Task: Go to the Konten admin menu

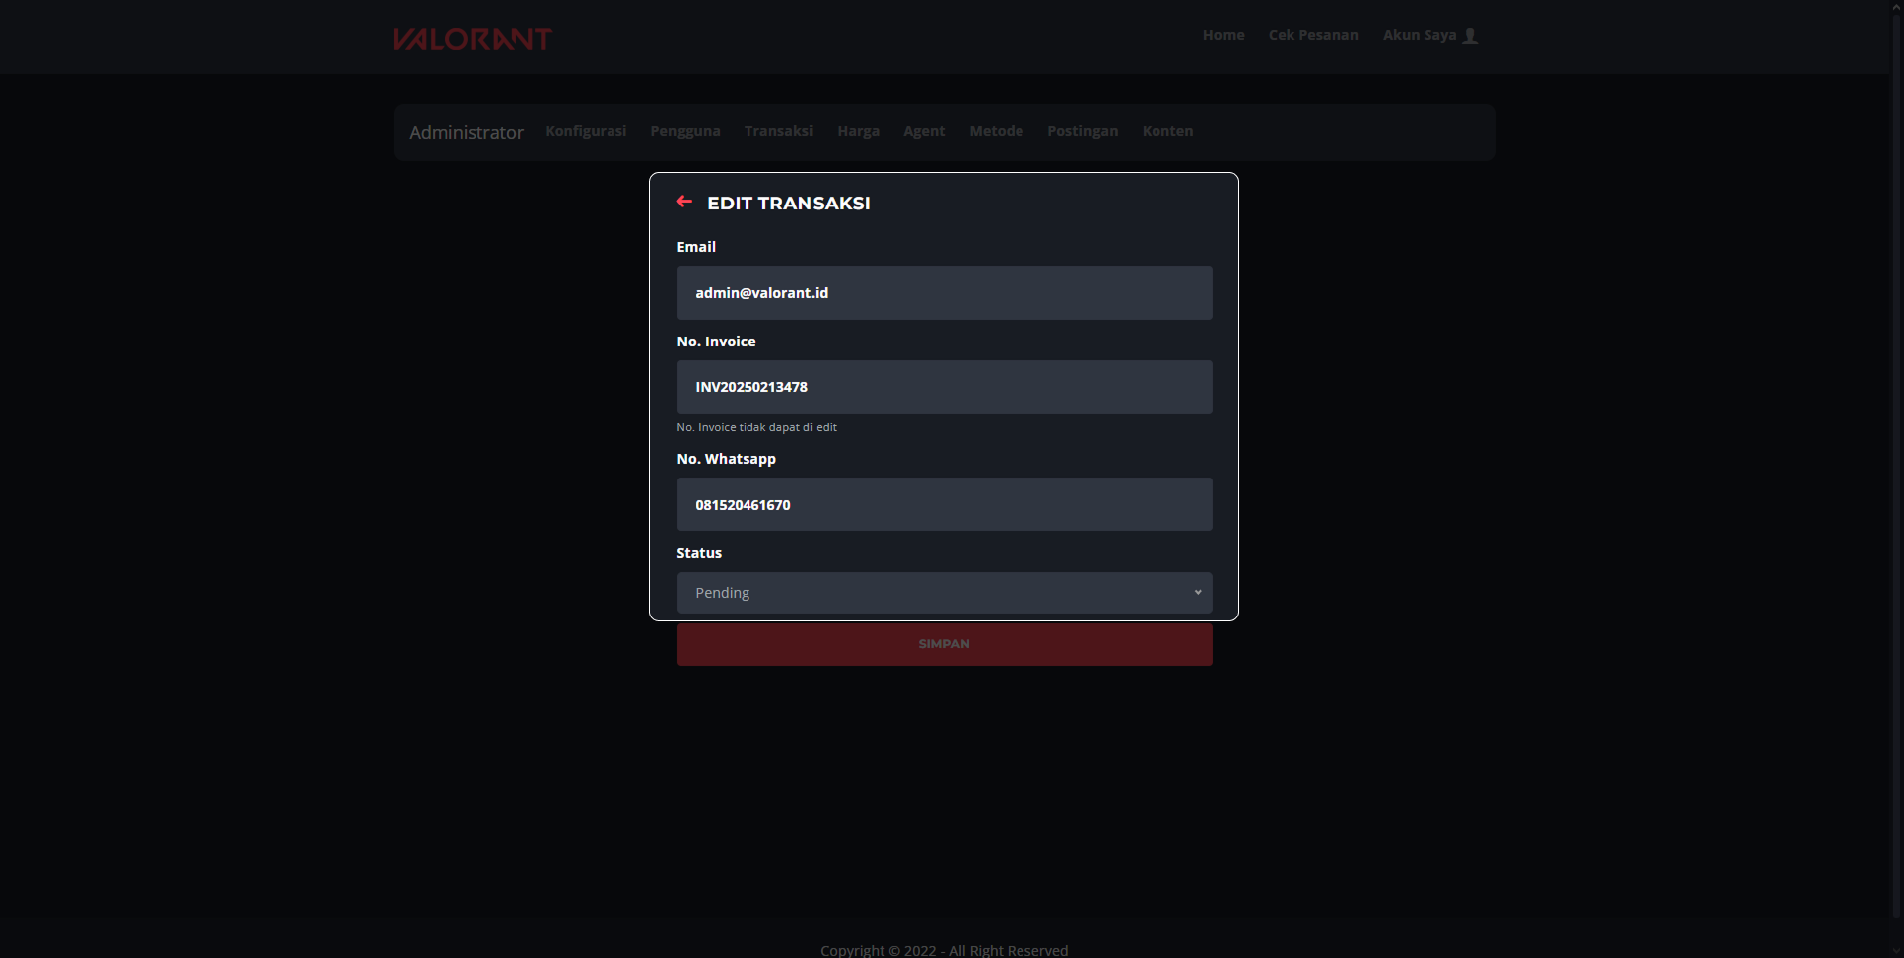Action: pos(1167,131)
